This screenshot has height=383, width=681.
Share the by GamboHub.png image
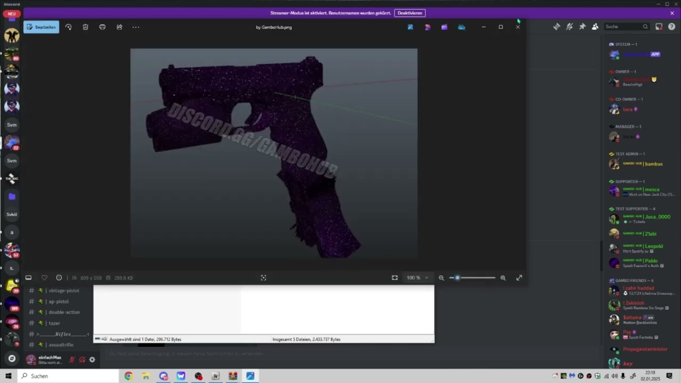tap(119, 27)
